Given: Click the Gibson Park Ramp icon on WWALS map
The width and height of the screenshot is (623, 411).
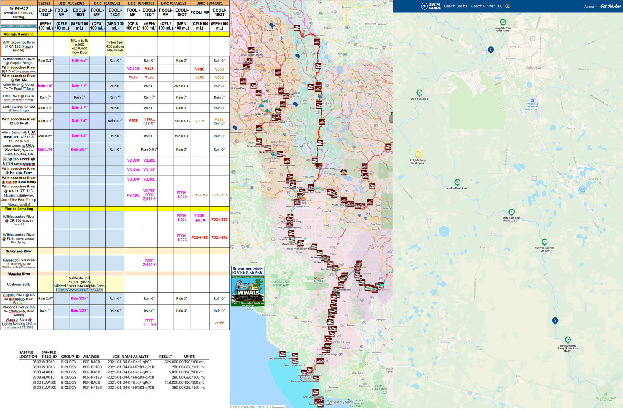Looking at the screenshot, I should tap(311, 188).
